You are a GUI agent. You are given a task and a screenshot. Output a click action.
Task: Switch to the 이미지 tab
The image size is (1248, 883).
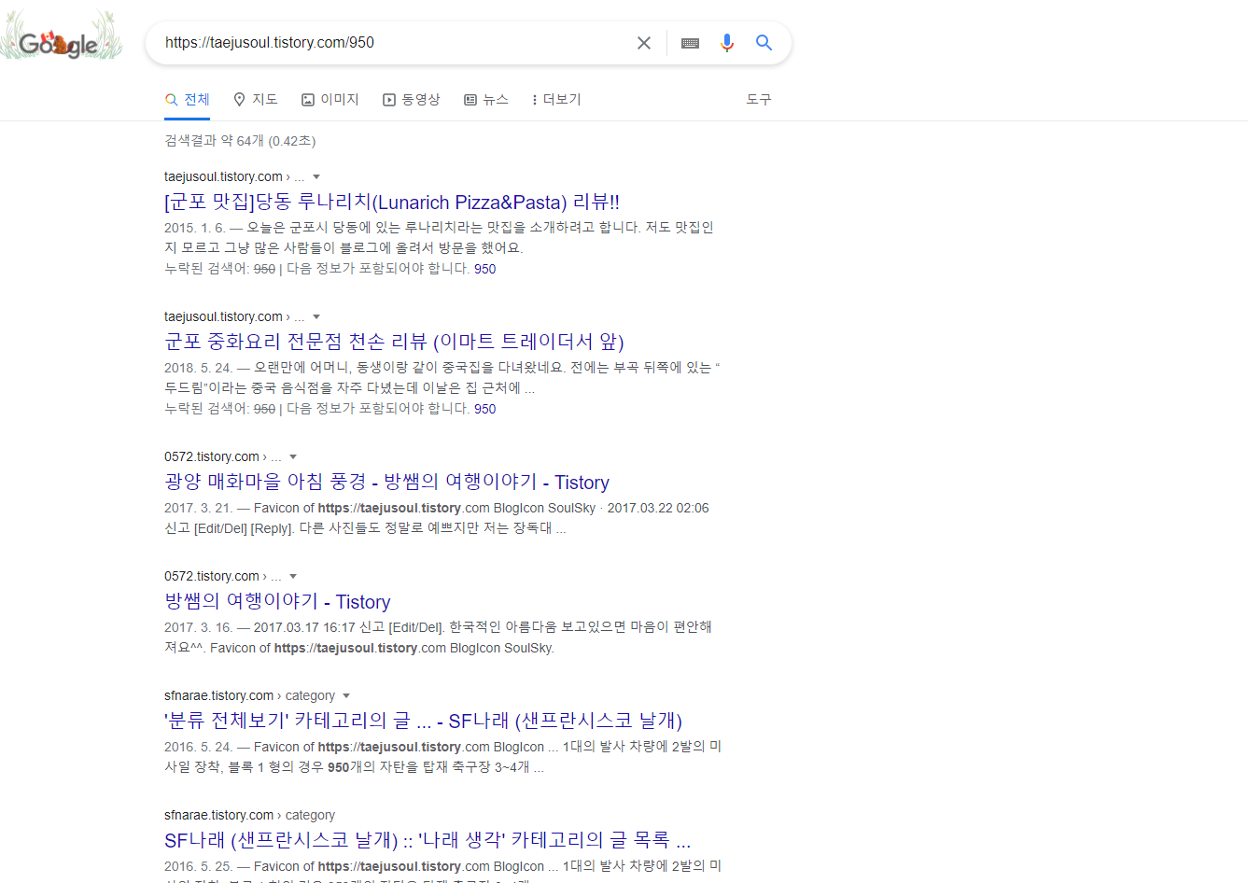pos(330,100)
